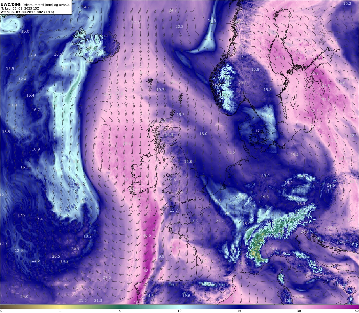Click the map value 15.0 over Norway
The width and height of the screenshot is (359, 313).
[x=244, y=57]
